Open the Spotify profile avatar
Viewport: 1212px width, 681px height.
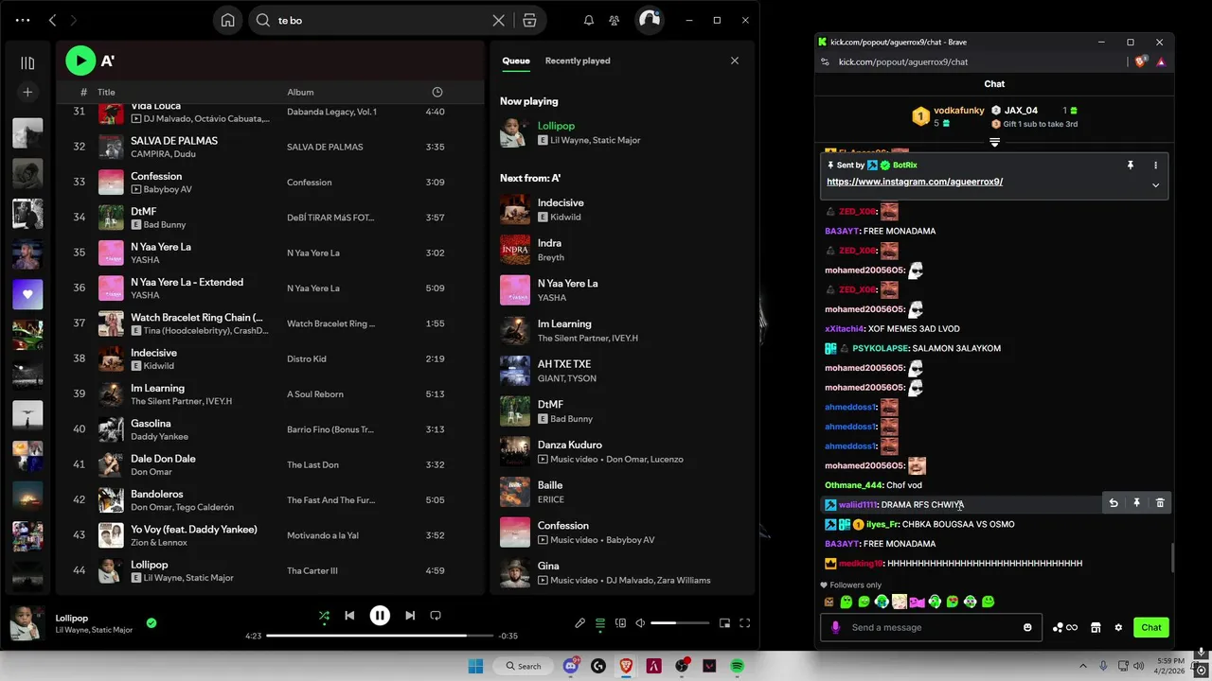(x=649, y=20)
